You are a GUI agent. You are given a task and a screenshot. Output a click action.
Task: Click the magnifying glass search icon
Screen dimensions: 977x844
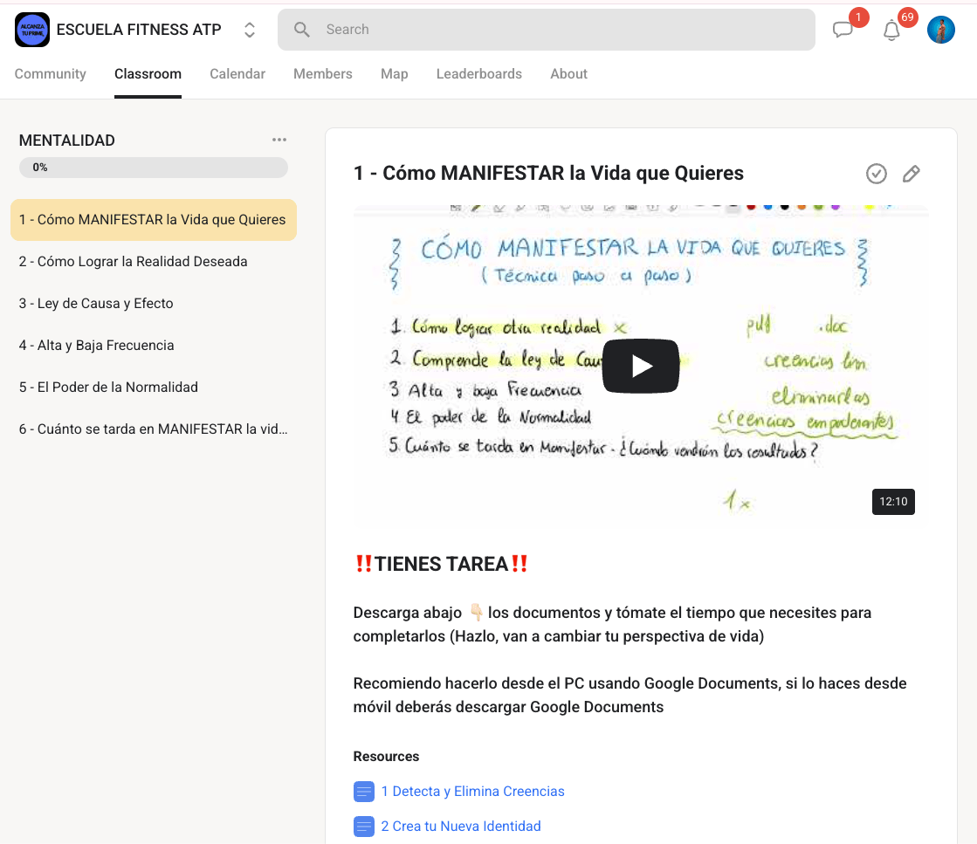(302, 30)
